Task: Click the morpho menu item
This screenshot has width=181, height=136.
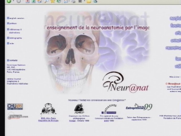Action: (175, 18)
